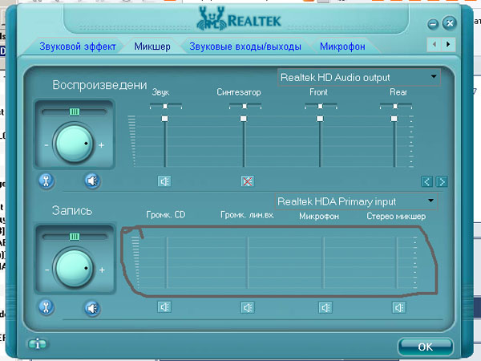The width and height of the screenshot is (481, 361).
Task: Click the Rear balance slider handle
Action: click(x=395, y=106)
